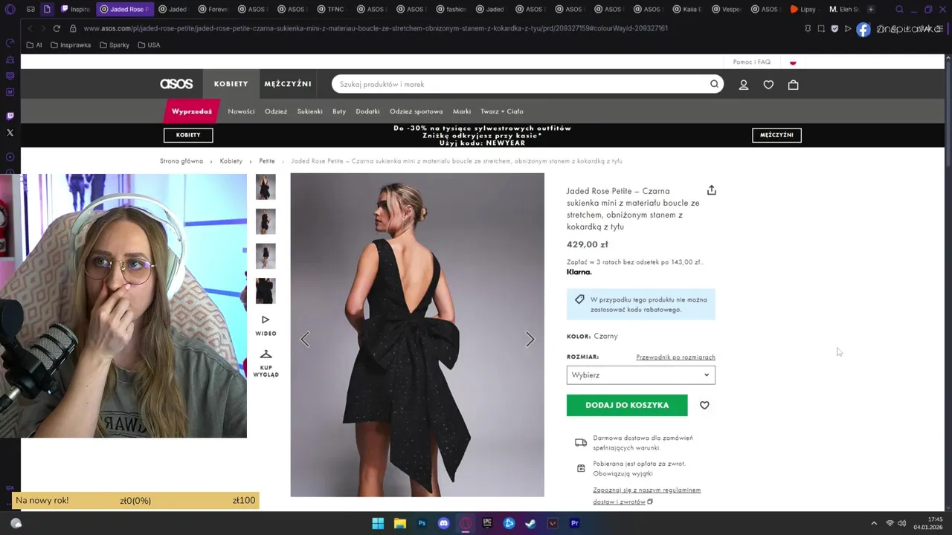This screenshot has height=535, width=952.
Task: Open Przewodnik po rozmiarach link
Action: pyautogui.click(x=675, y=357)
